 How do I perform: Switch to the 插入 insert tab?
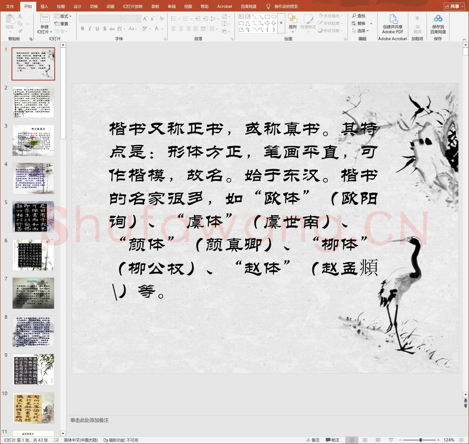[44, 6]
